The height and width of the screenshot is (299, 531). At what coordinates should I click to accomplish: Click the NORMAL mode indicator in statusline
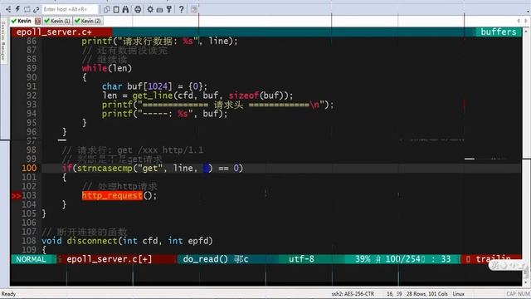(x=32, y=259)
